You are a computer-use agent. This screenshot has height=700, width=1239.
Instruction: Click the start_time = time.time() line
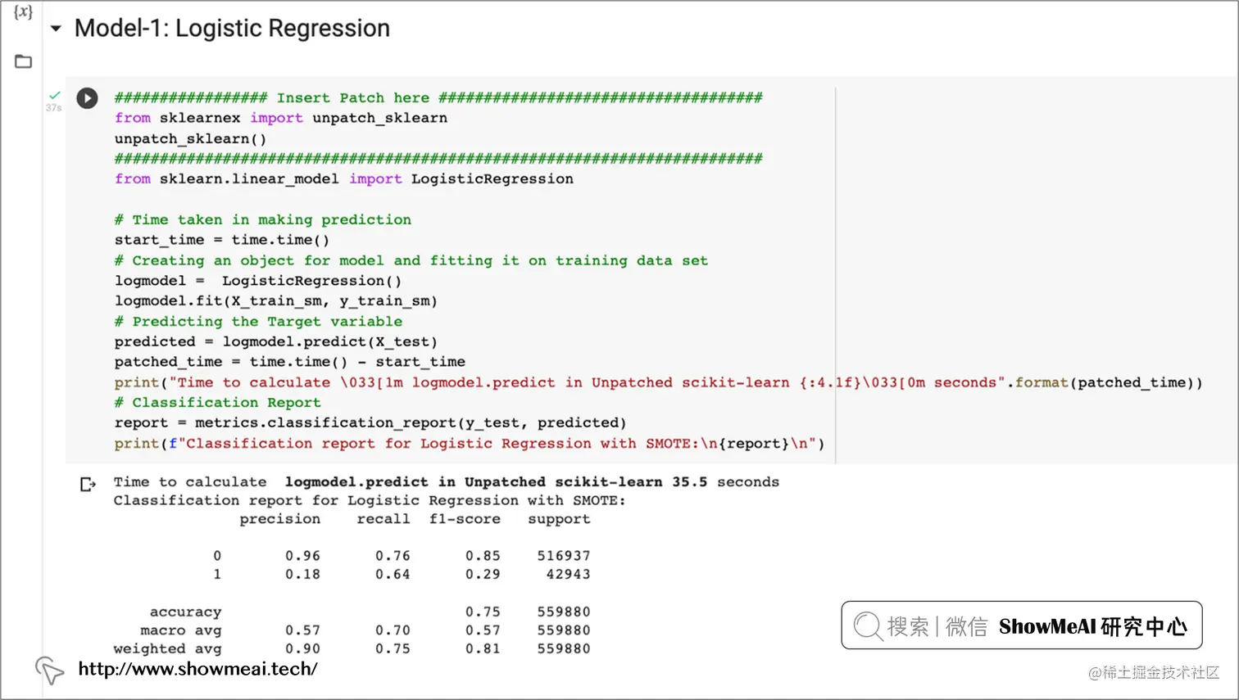(221, 240)
